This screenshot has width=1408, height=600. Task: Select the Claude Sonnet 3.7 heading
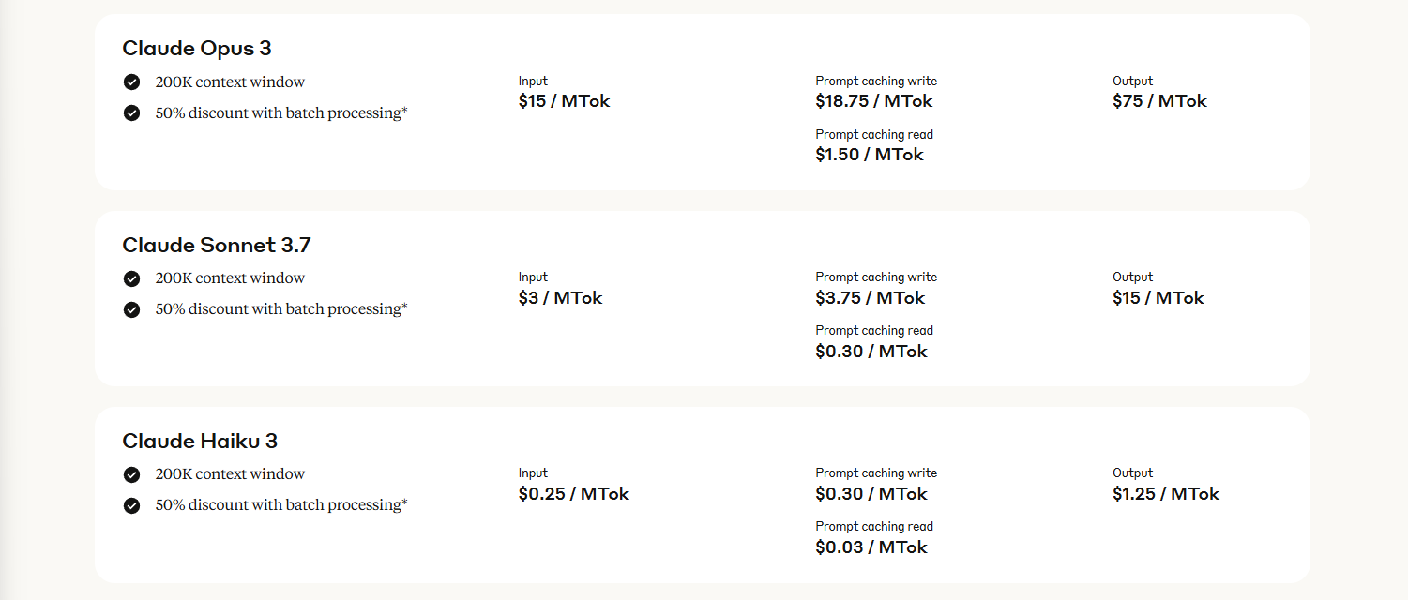217,246
